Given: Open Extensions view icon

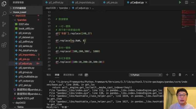Looking at the screenshot, I should tap(4, 45).
